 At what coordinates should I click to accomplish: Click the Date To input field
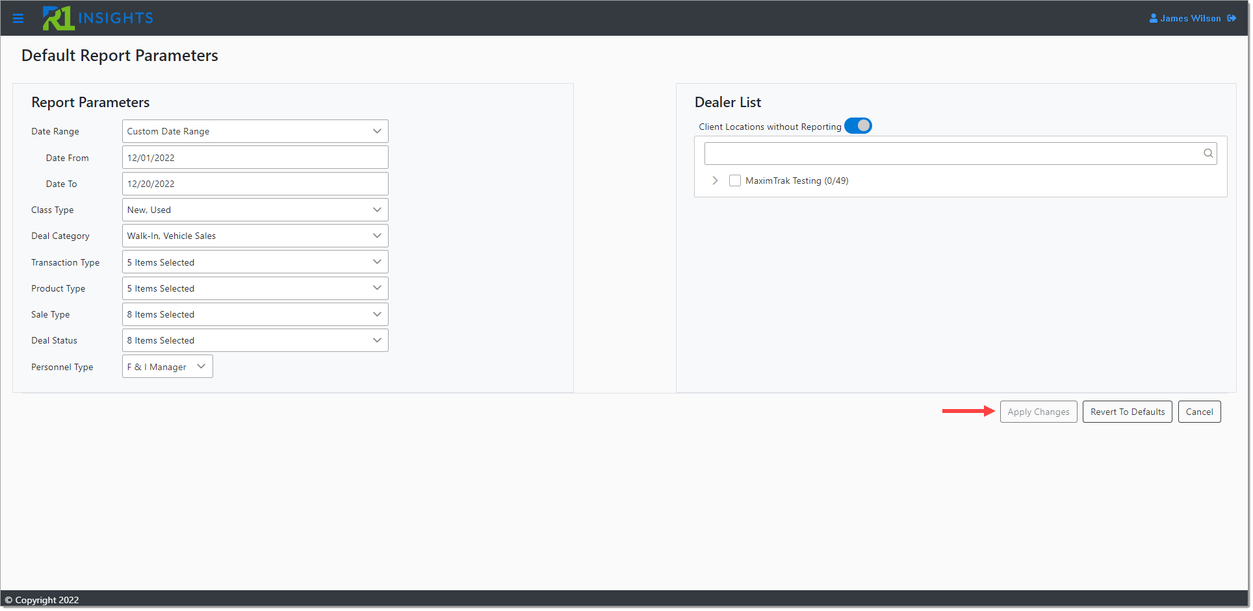[x=255, y=184]
